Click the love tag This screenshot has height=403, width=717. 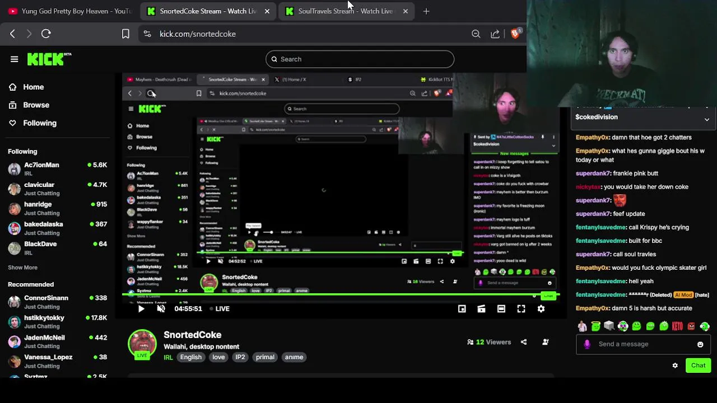pos(218,357)
